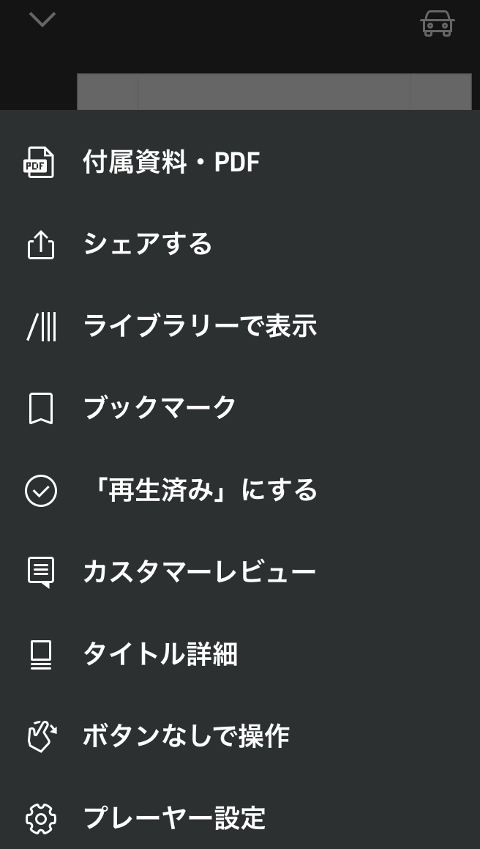
Task: Click the library shelf icon
Action: click(41, 327)
